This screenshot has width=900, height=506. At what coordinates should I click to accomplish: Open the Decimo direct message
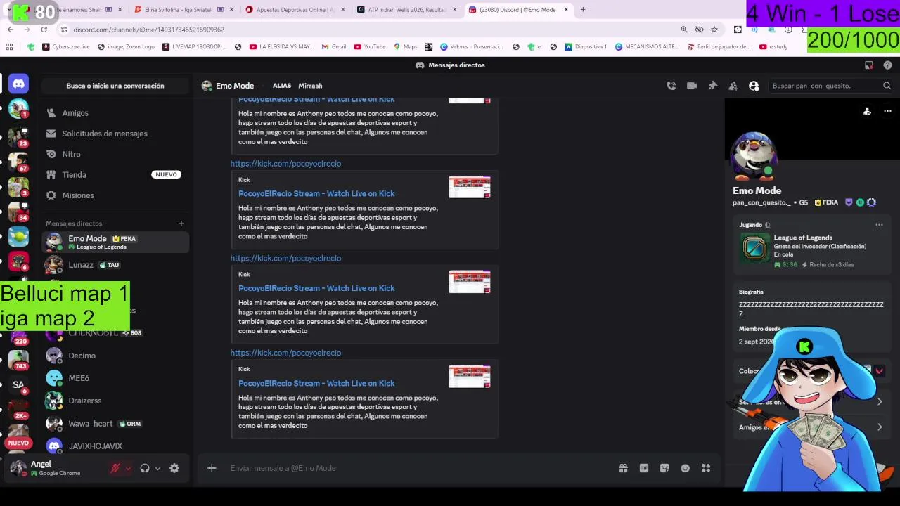[115, 356]
